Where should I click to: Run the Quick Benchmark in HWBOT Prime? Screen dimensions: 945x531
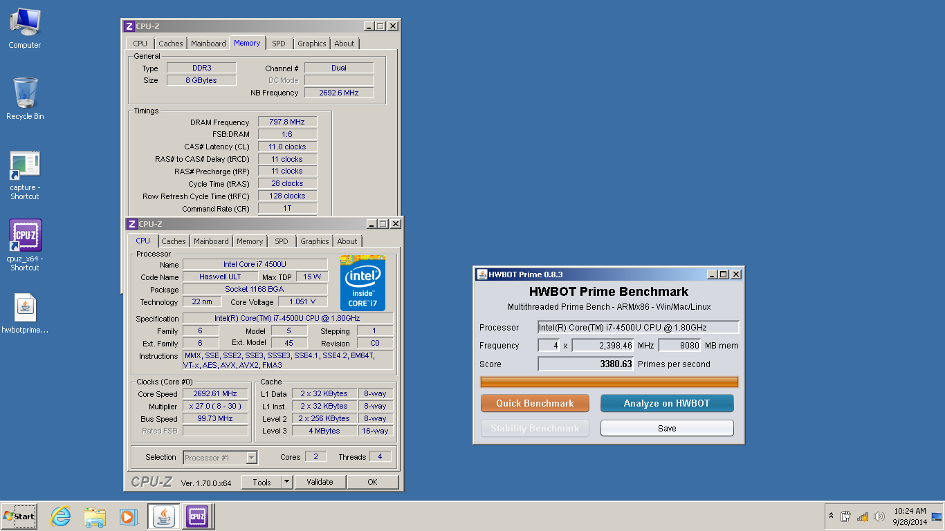click(x=535, y=403)
